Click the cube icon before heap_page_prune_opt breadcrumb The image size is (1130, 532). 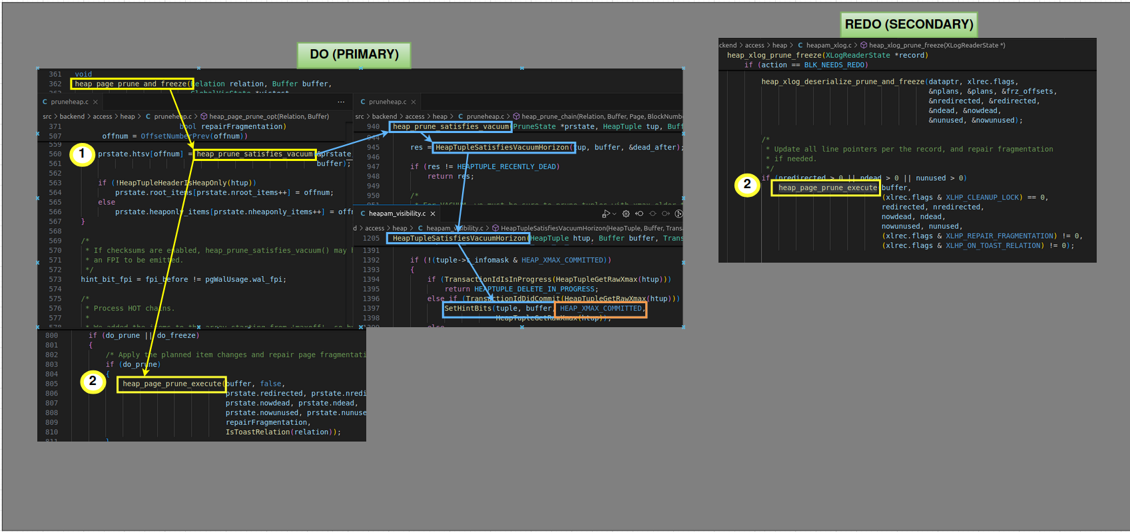pos(204,116)
